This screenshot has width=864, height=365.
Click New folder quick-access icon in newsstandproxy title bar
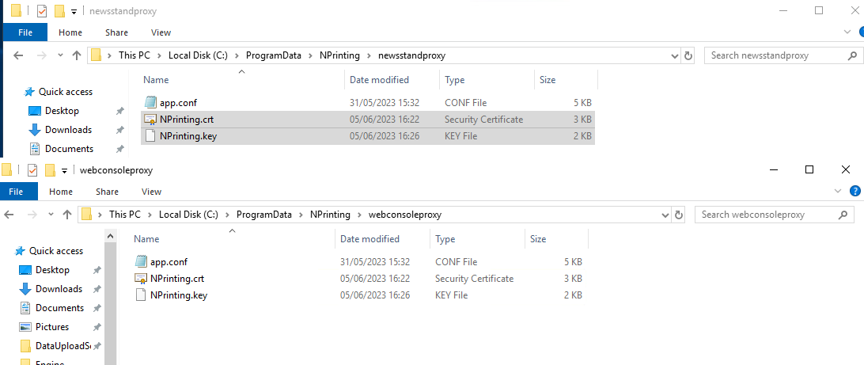tap(59, 10)
